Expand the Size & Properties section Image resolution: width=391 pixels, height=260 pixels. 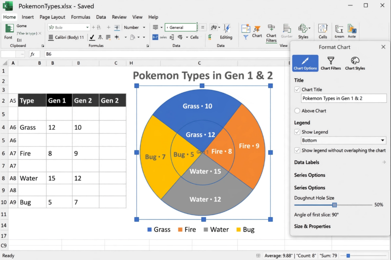pos(312,226)
